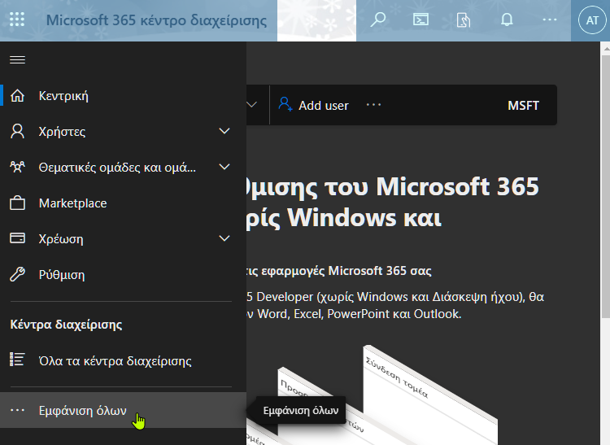
Task: Click the Add user person icon
Action: click(x=285, y=104)
